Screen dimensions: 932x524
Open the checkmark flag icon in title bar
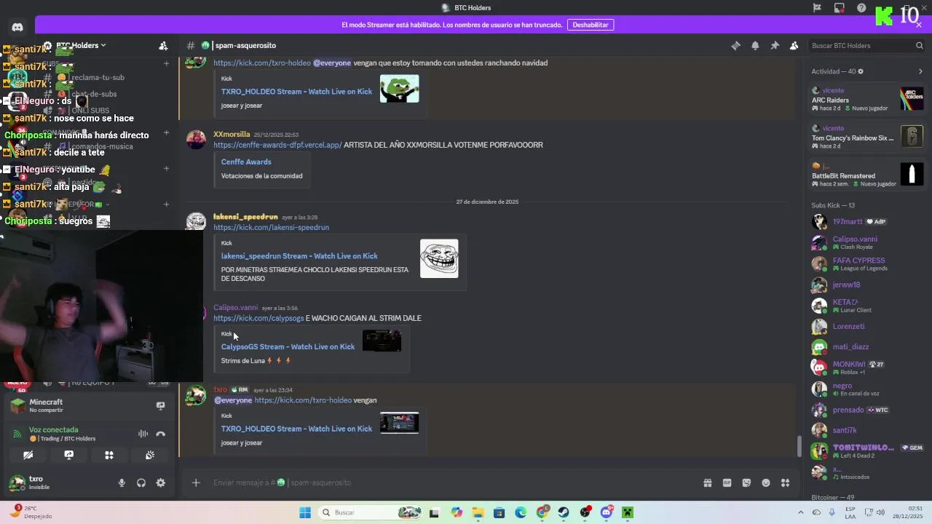(x=817, y=8)
